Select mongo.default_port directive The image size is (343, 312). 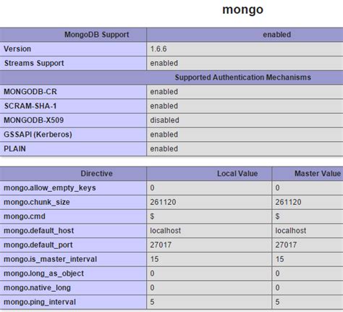point(38,245)
